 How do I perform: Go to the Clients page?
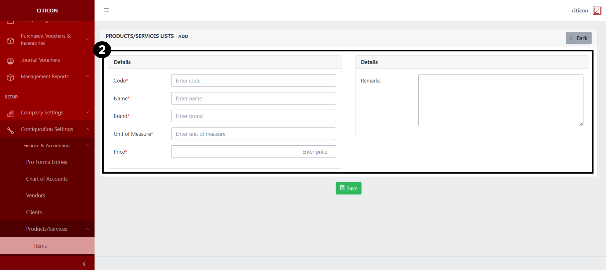tap(34, 212)
